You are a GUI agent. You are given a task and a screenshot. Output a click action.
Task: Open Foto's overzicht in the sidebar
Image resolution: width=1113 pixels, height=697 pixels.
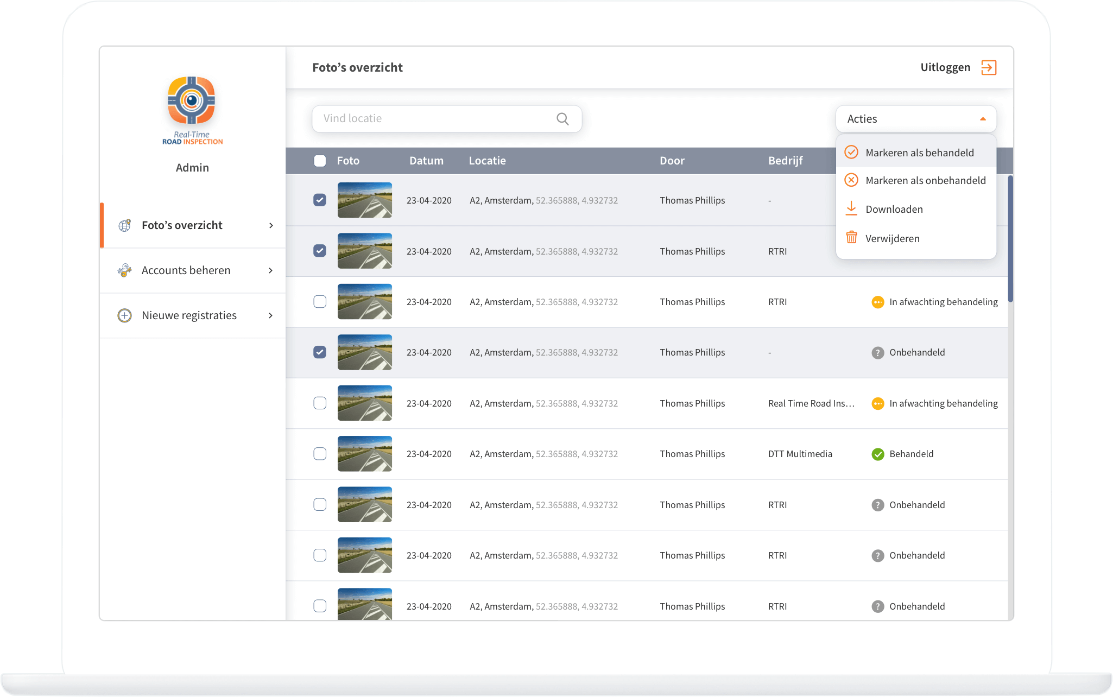193,225
